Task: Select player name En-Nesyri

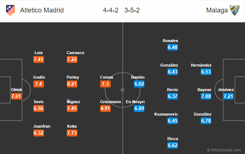Action: (x=135, y=102)
